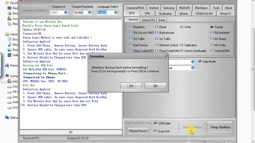255x143 pixels.
Task: Switch to the Iphone tab
Action: pyautogui.click(x=184, y=14)
